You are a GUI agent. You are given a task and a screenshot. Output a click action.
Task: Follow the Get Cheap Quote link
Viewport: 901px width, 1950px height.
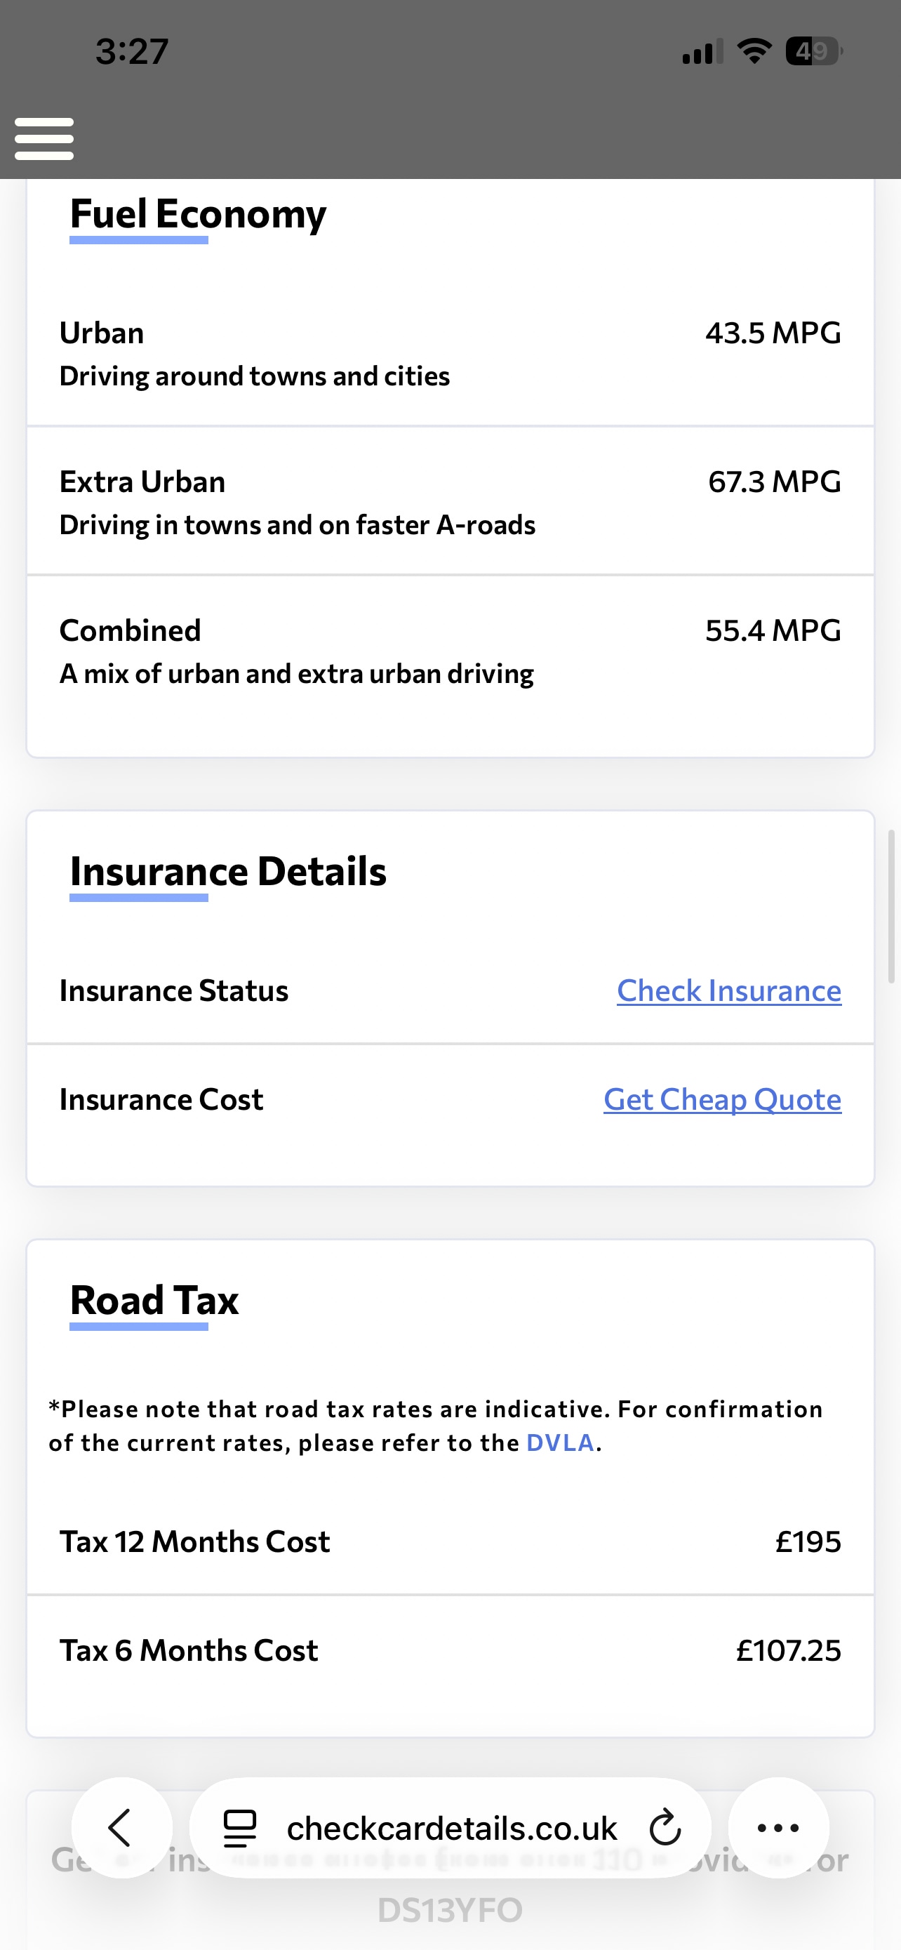tap(721, 1100)
